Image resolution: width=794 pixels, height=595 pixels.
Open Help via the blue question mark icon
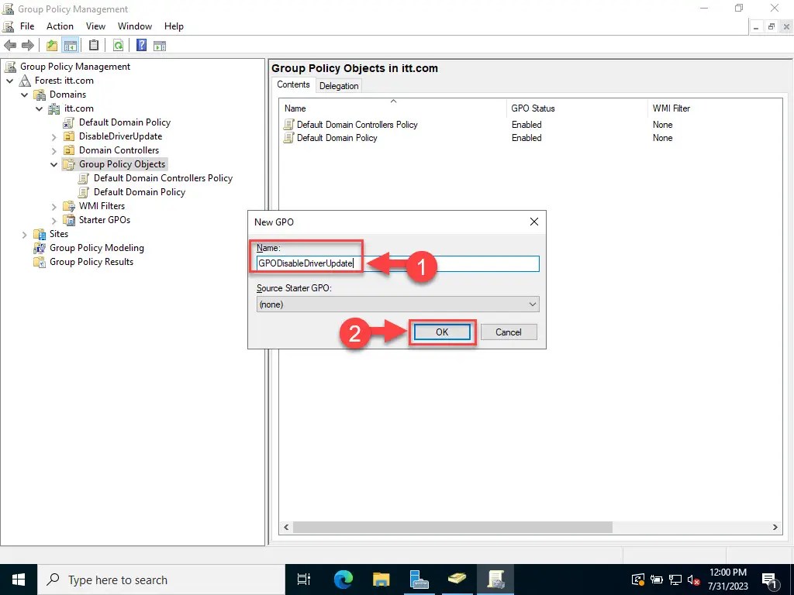140,45
